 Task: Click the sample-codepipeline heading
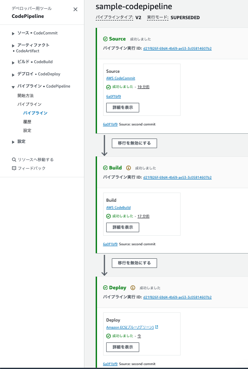(134, 7)
